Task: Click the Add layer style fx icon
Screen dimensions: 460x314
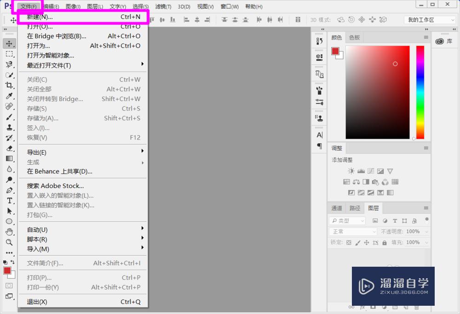Action: (x=362, y=308)
